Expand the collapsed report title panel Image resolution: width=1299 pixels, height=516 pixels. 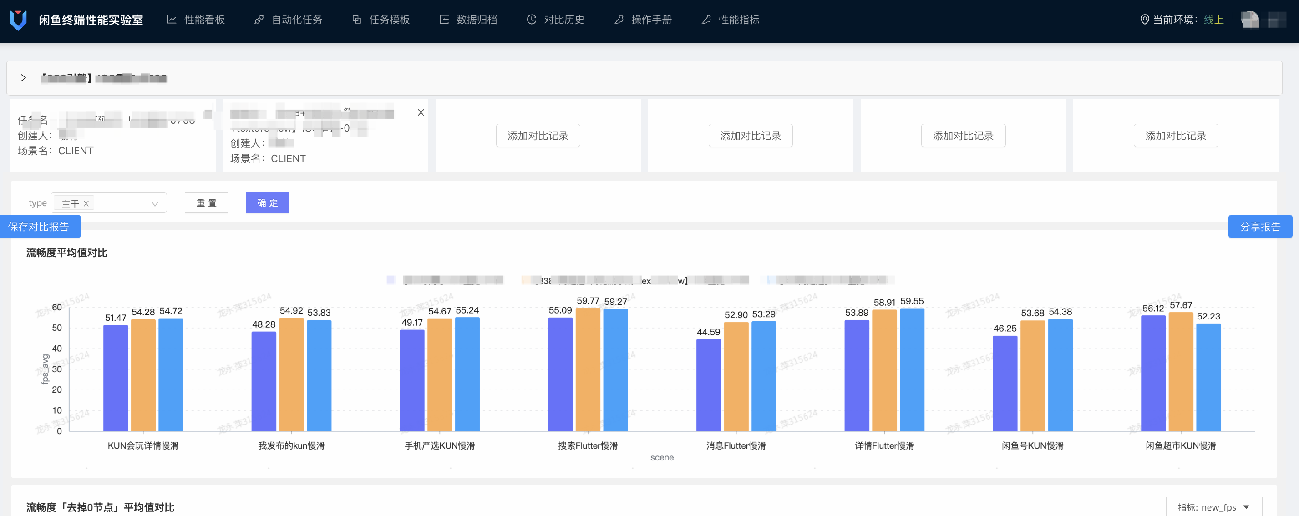tap(23, 78)
